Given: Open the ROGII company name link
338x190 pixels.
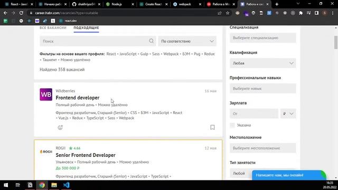Looking at the screenshot, I should pos(60,148).
